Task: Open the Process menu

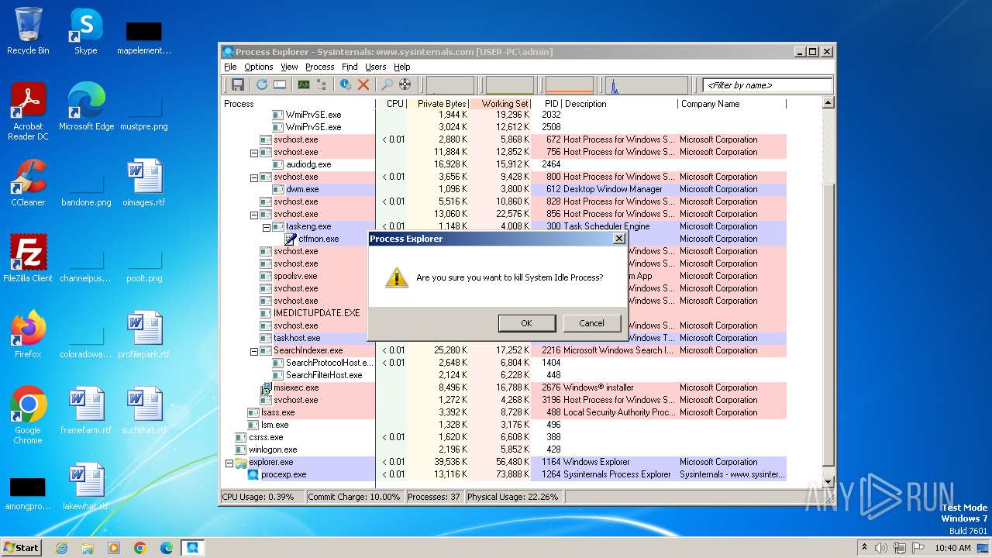Action: tap(319, 67)
